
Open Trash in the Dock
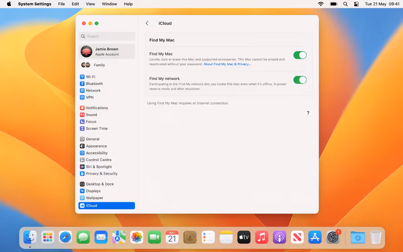(376, 237)
